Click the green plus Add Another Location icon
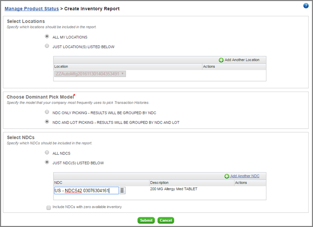The height and width of the screenshot is (227, 313). click(x=221, y=60)
